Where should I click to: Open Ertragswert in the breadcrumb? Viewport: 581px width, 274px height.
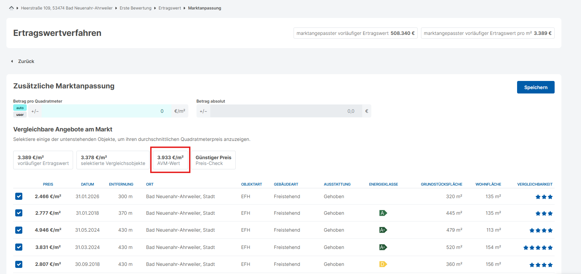click(x=170, y=8)
